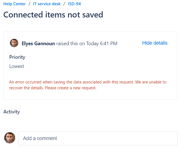Click the red error message first line

click(88, 82)
